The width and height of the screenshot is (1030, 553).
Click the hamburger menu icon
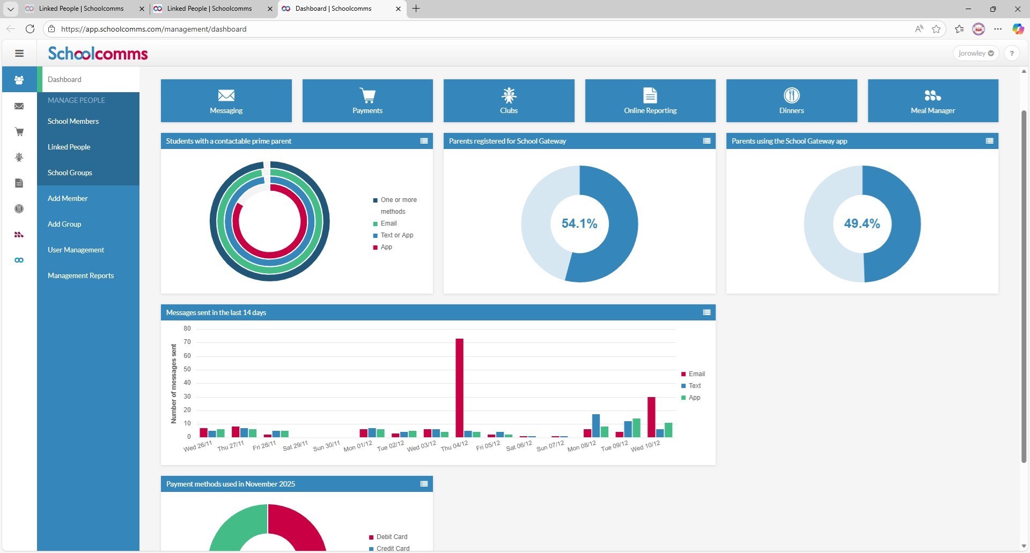[x=19, y=53]
